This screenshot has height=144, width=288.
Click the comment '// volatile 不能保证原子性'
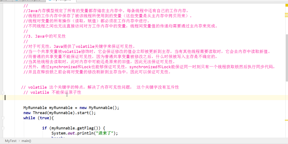click(x=52, y=92)
